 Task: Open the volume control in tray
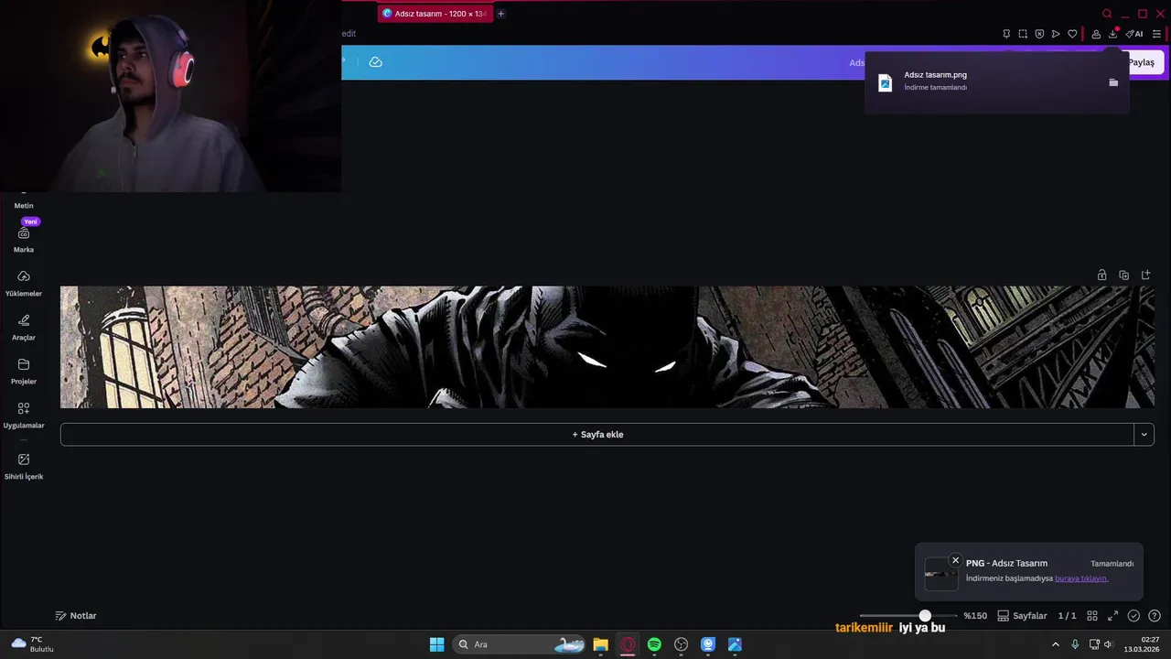click(x=1108, y=644)
